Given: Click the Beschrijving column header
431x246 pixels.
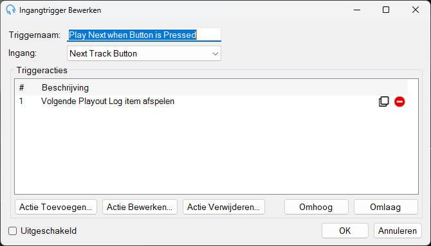Looking at the screenshot, I should (x=65, y=87).
